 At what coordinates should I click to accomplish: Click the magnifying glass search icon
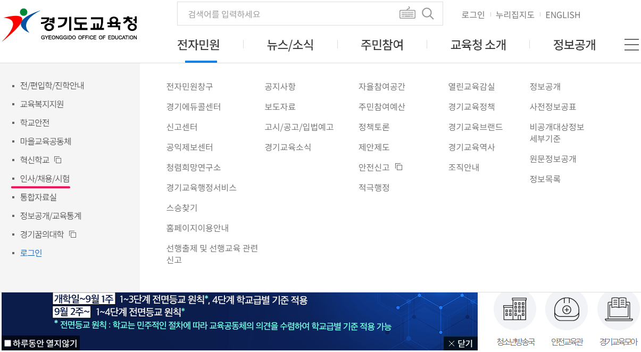tap(428, 14)
